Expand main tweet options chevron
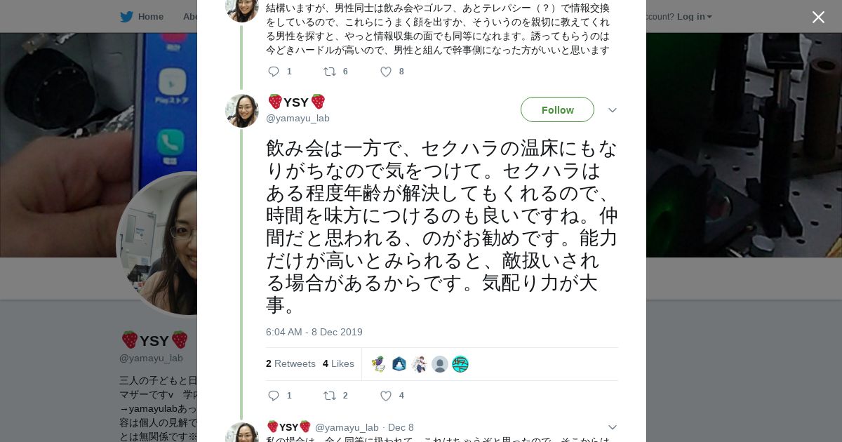842x442 pixels. (612, 110)
